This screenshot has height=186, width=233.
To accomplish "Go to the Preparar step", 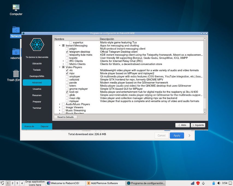I will pos(37,102).
